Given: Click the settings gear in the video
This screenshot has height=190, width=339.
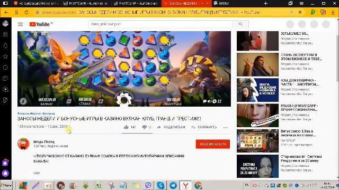Looking at the screenshot, I should (x=215, y=101).
